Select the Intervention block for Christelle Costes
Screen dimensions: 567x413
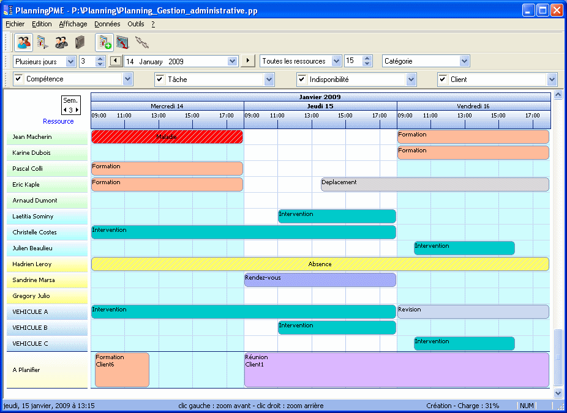pyautogui.click(x=244, y=232)
